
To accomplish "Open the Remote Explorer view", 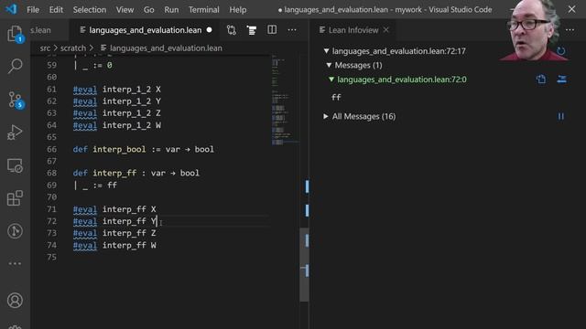I will (15, 165).
